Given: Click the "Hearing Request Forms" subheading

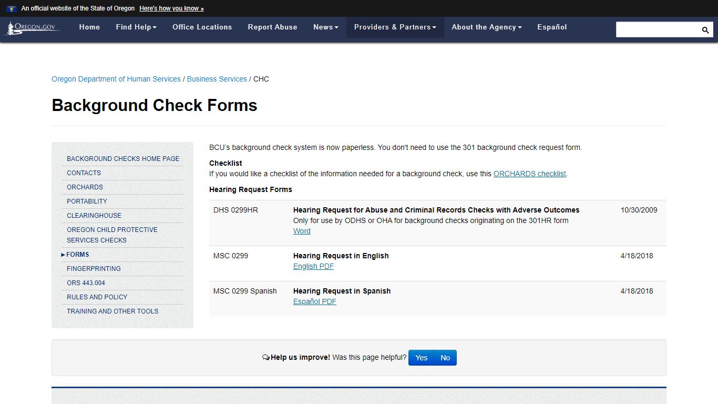Looking at the screenshot, I should [x=251, y=189].
